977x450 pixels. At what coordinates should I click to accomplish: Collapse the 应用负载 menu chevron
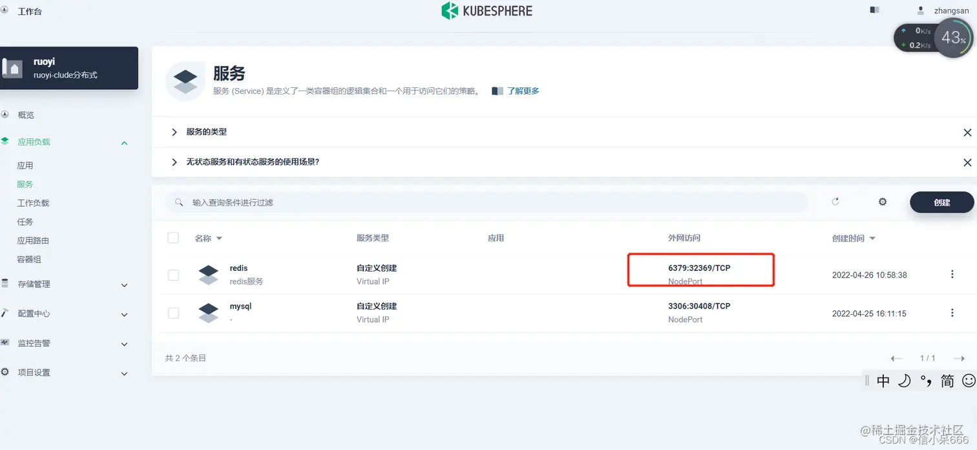pyautogui.click(x=125, y=142)
